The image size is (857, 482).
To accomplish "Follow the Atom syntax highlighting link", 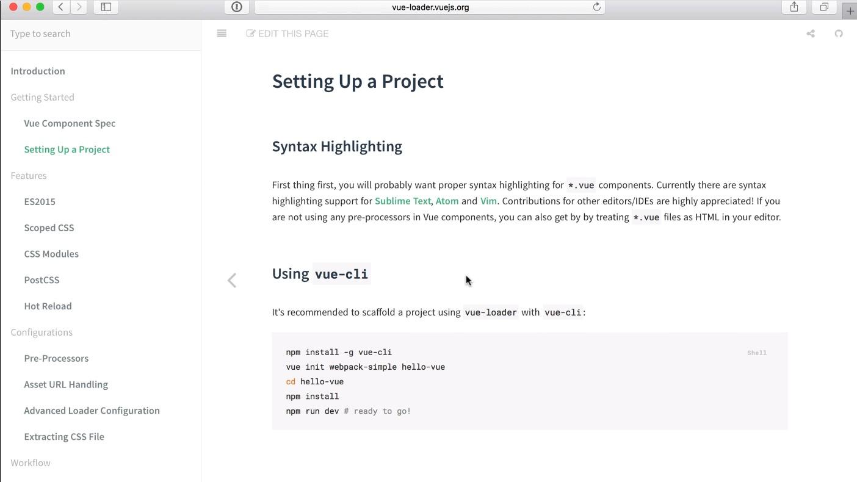I will coord(447,201).
